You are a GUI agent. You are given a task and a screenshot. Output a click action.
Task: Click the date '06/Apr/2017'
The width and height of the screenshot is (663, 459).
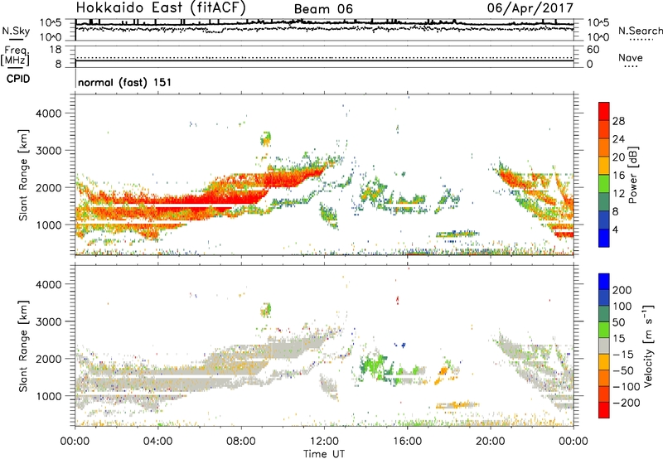coord(530,8)
